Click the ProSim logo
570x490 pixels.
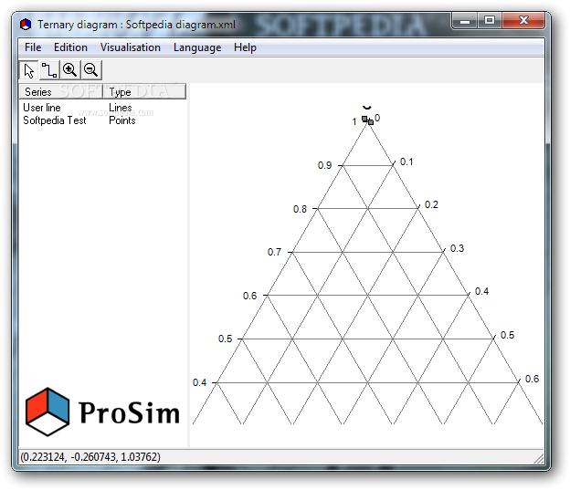click(x=102, y=412)
